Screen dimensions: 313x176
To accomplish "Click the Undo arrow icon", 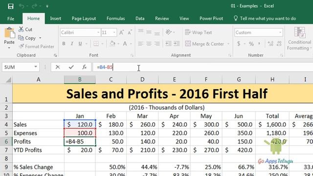I will click(x=22, y=6).
